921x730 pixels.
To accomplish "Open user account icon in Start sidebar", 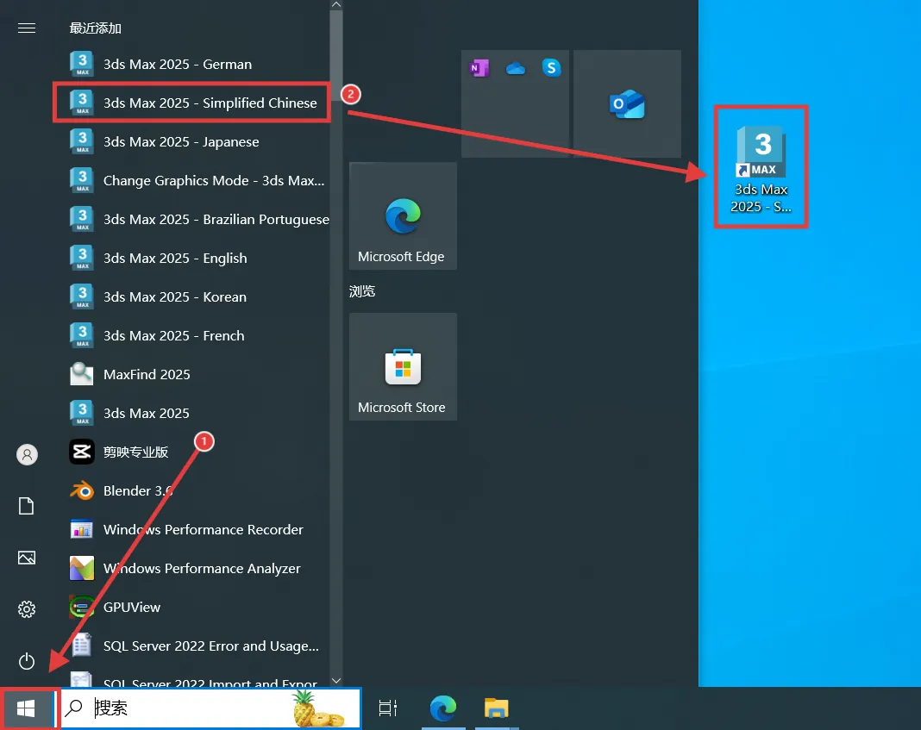I will click(27, 455).
